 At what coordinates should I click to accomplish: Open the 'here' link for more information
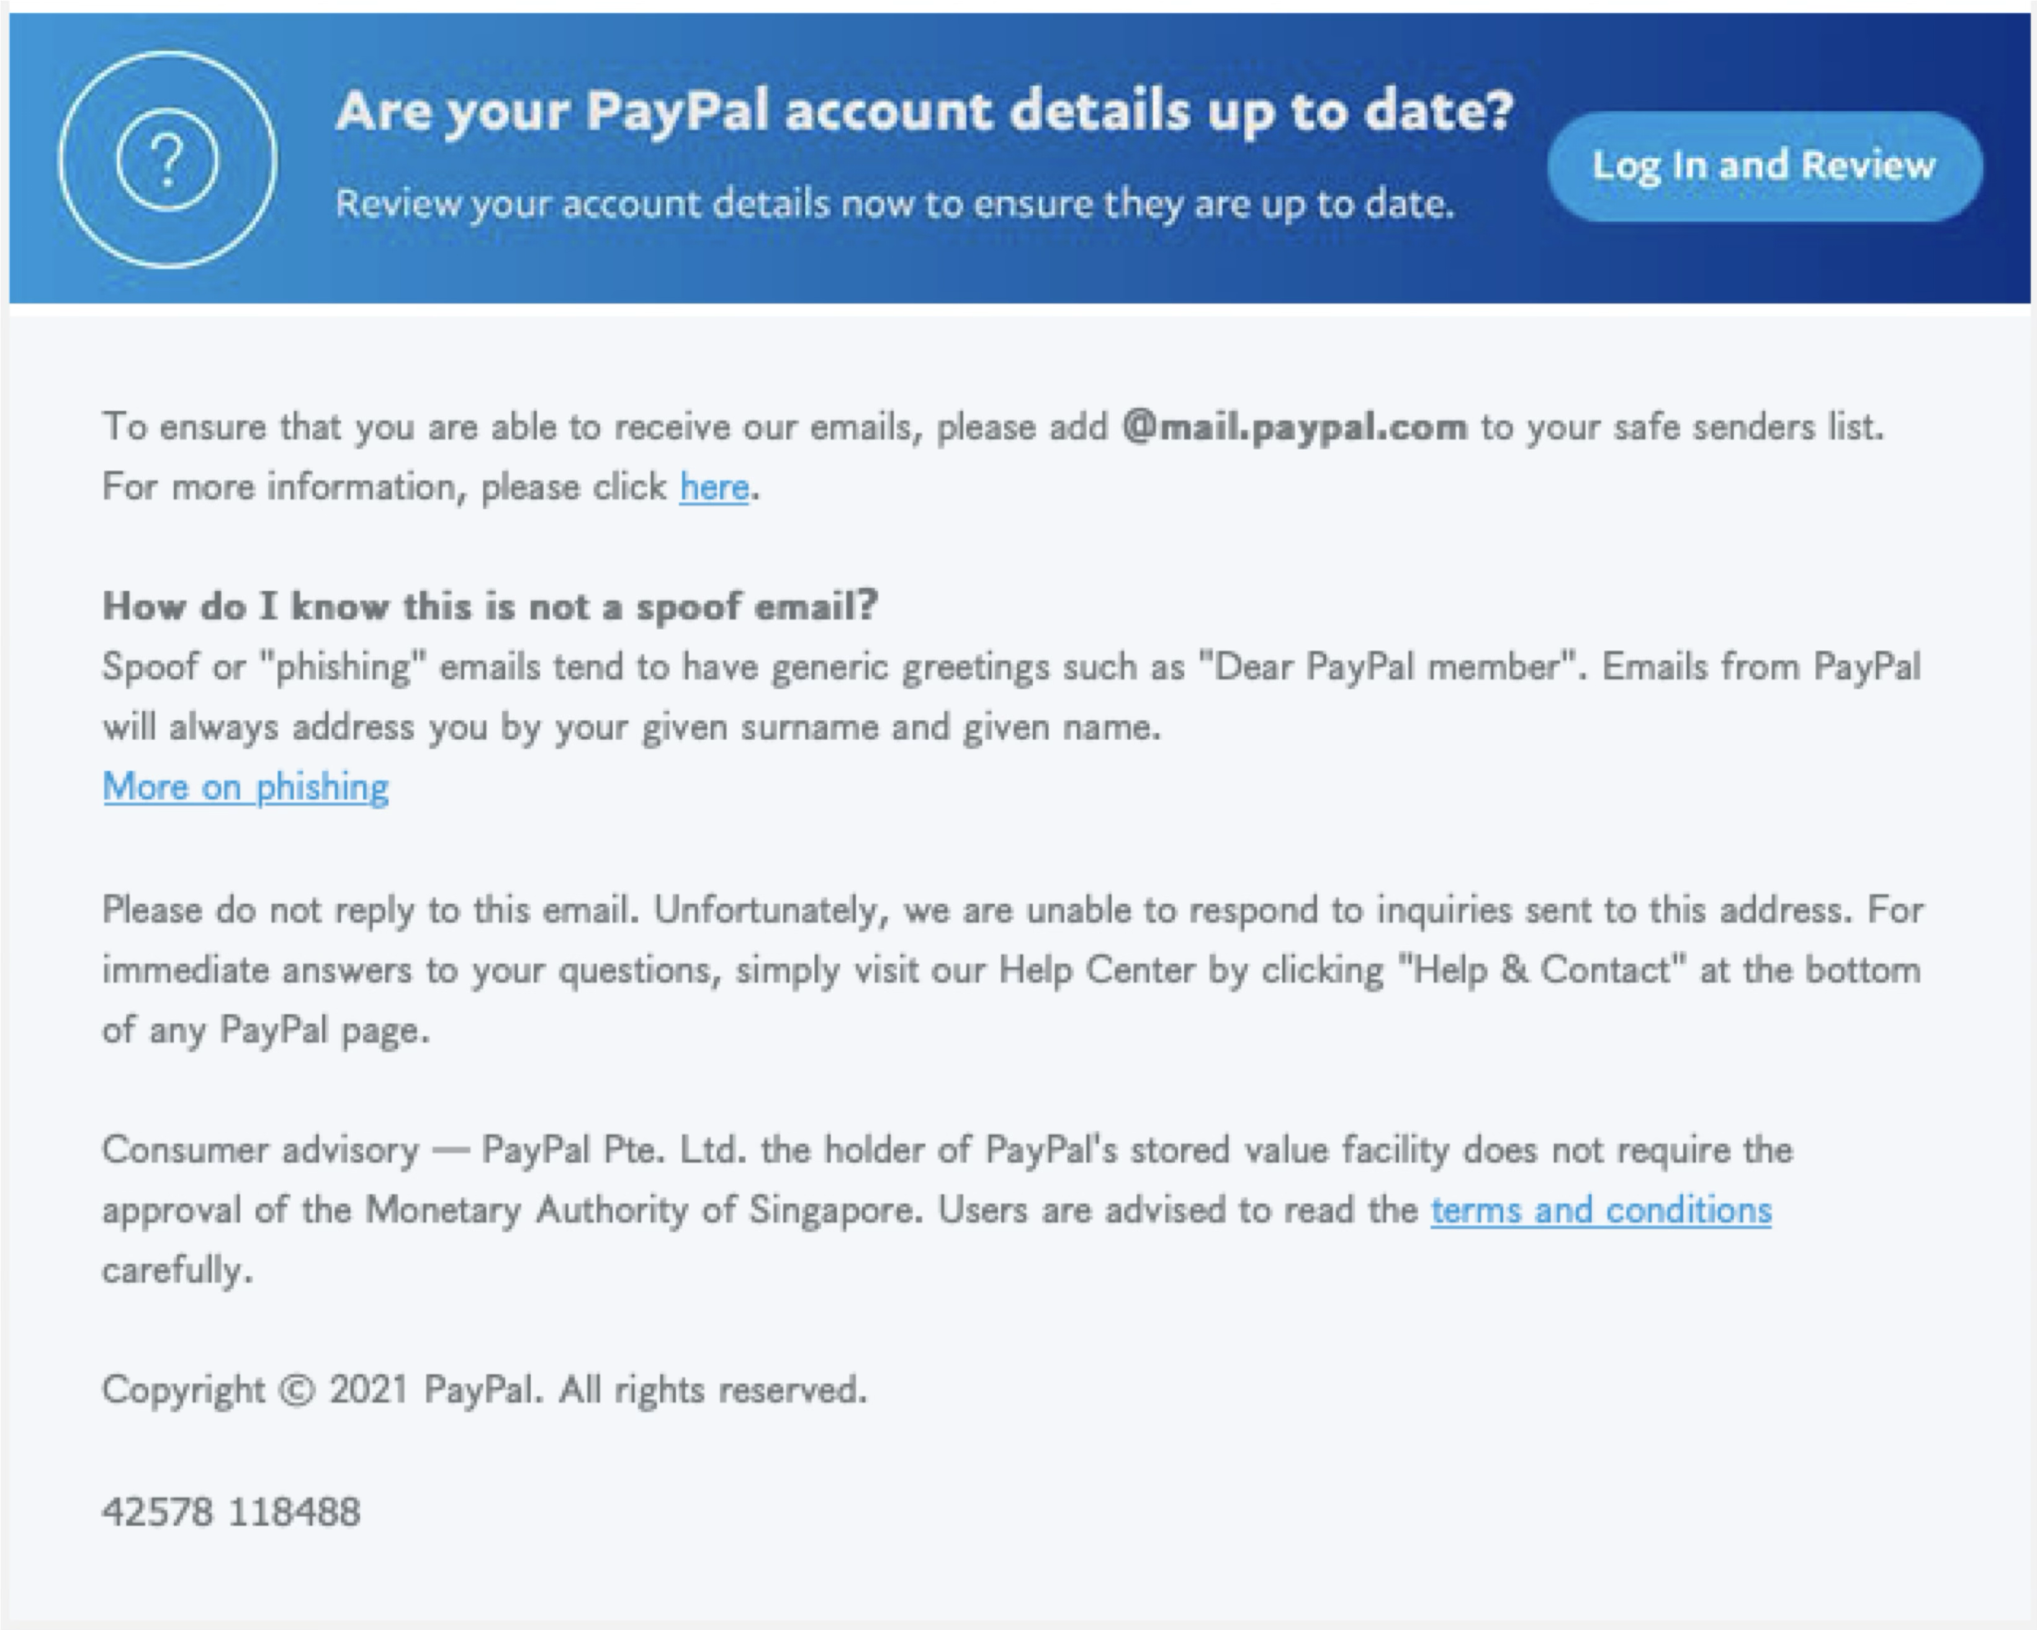click(x=714, y=488)
